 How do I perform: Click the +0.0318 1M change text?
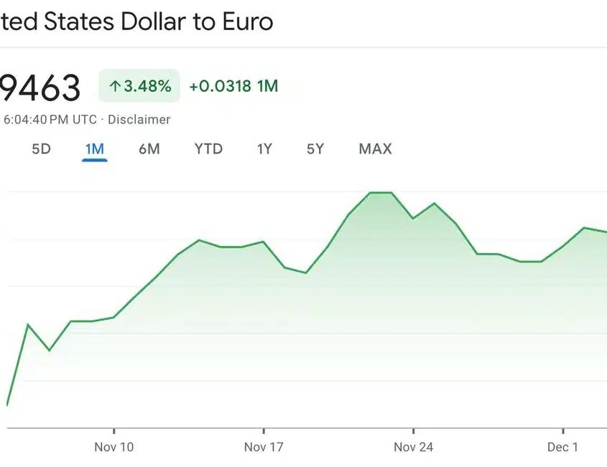pos(233,87)
